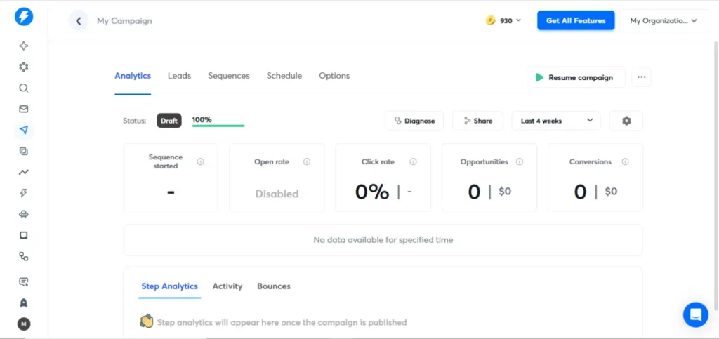Click info icon next to Click rate
The height and width of the screenshot is (339, 719).
[413, 161]
